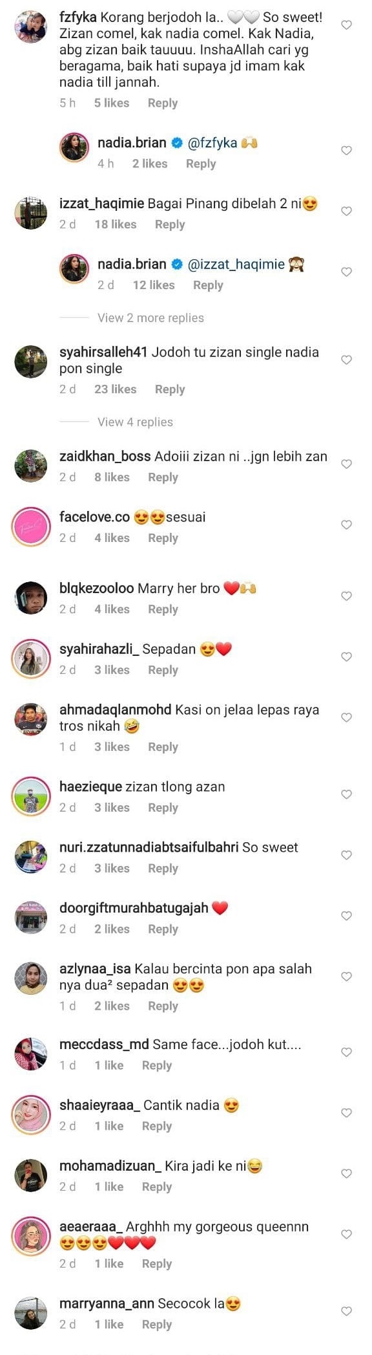Screen dimensions: 372x1355
Task: Heart the facelove.co comment
Action: pyautogui.click(x=346, y=525)
